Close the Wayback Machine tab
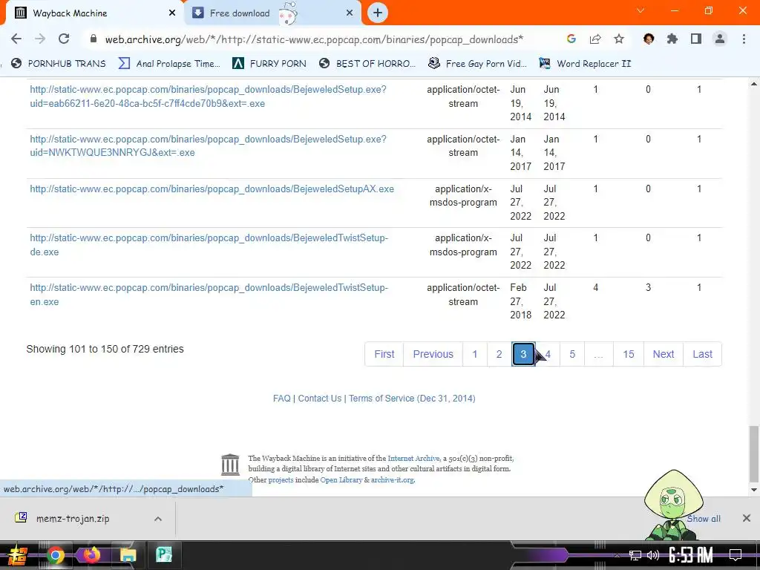 pos(172,13)
